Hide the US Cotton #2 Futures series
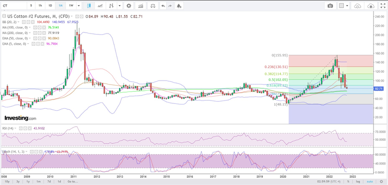The width and height of the screenshot is (388, 185). [77, 17]
